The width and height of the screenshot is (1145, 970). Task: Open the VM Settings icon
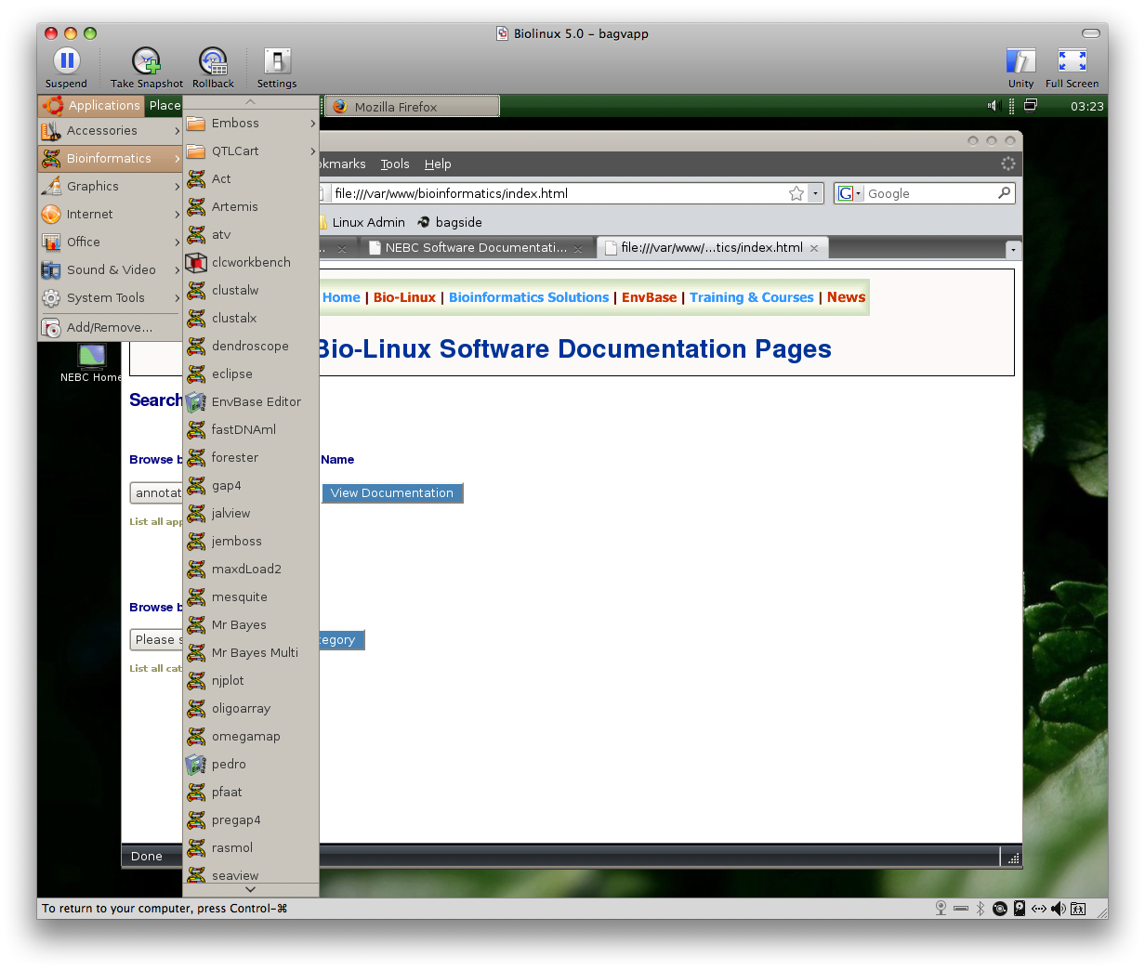click(277, 61)
